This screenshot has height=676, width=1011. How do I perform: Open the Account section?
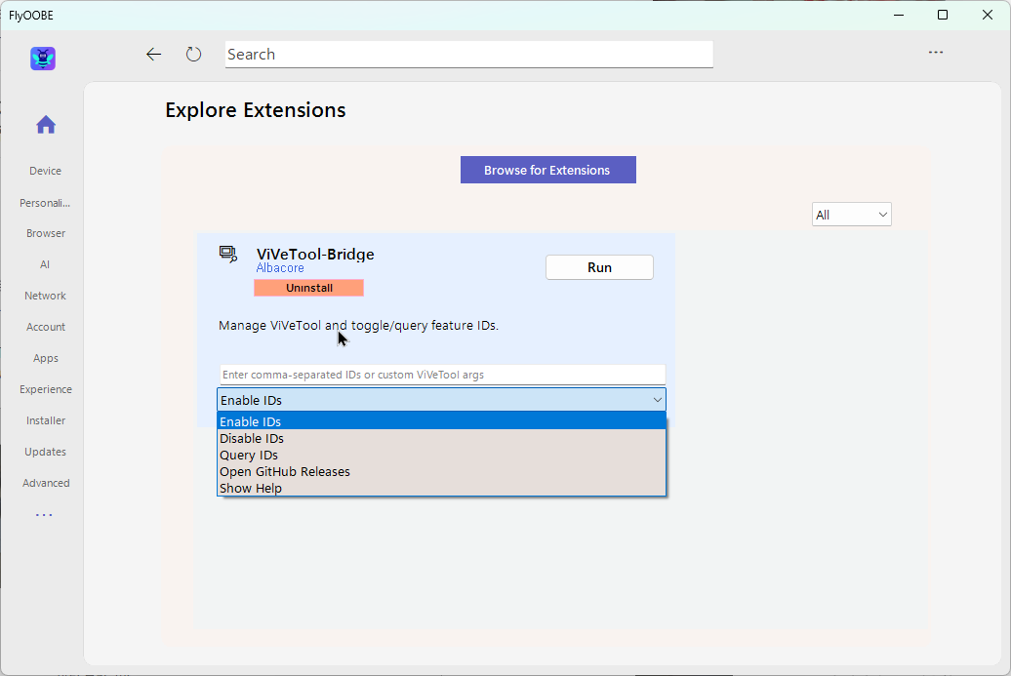coord(46,327)
